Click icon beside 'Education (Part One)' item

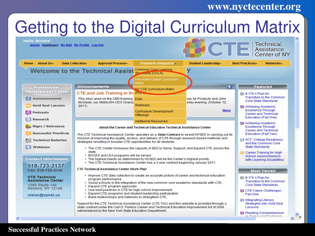click(x=242, y=107)
